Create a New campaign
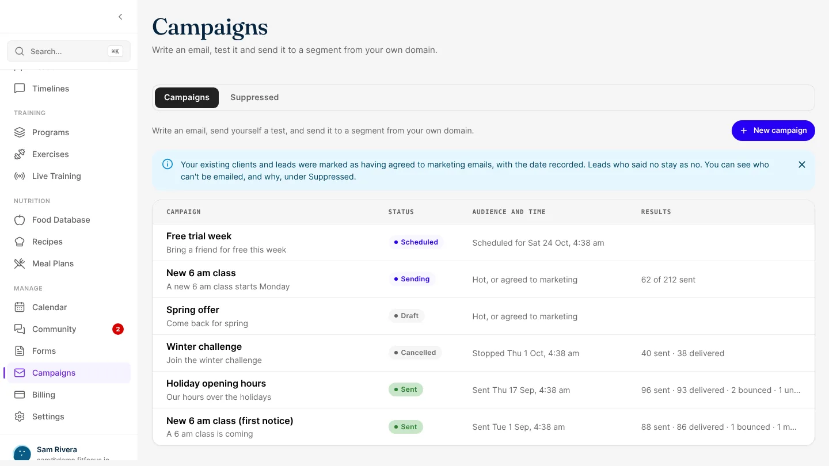Viewport: 829px width, 466px height. coord(773,131)
